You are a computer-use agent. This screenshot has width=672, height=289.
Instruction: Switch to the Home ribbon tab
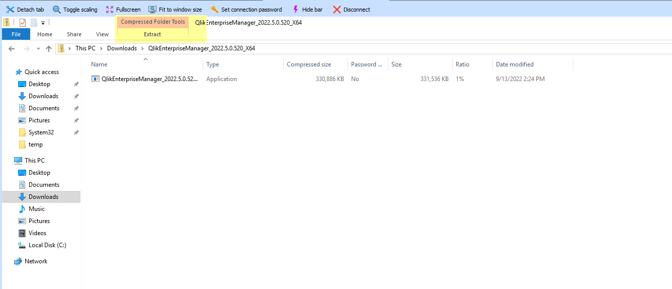point(45,34)
